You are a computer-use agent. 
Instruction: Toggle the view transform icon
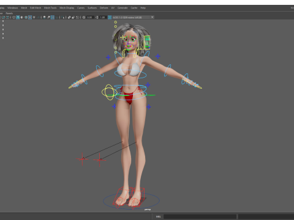[x=110, y=17]
